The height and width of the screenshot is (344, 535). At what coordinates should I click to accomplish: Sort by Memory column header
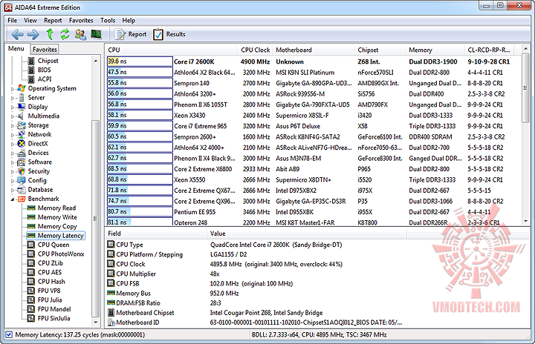[x=435, y=50]
